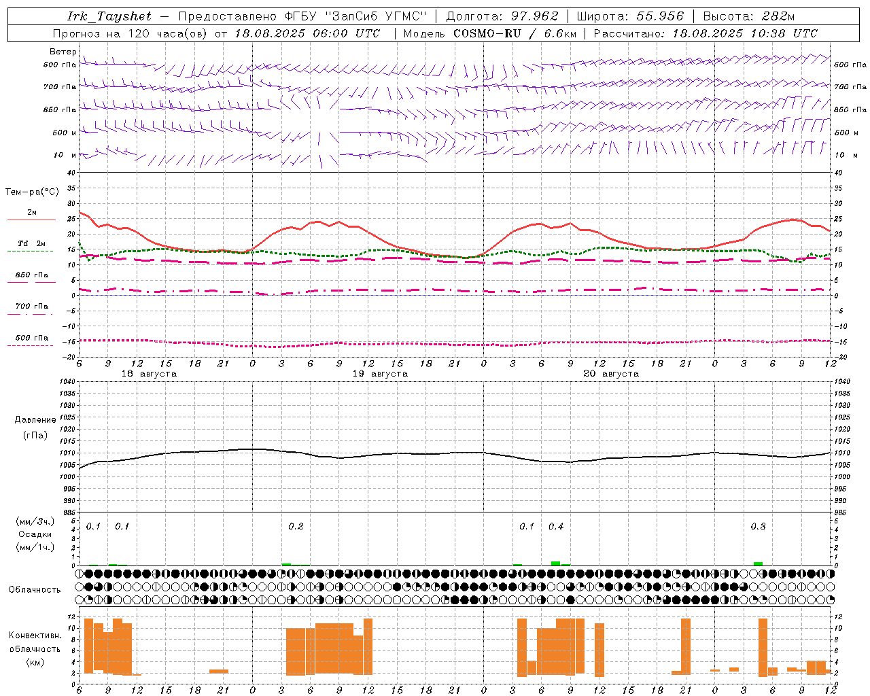Click the 0.4 precipitation amount value
The width and height of the screenshot is (870, 696).
coord(556,527)
